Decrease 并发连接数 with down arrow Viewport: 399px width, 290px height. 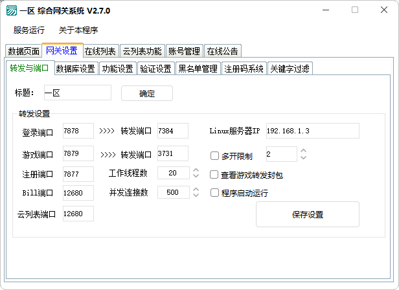coord(196,195)
